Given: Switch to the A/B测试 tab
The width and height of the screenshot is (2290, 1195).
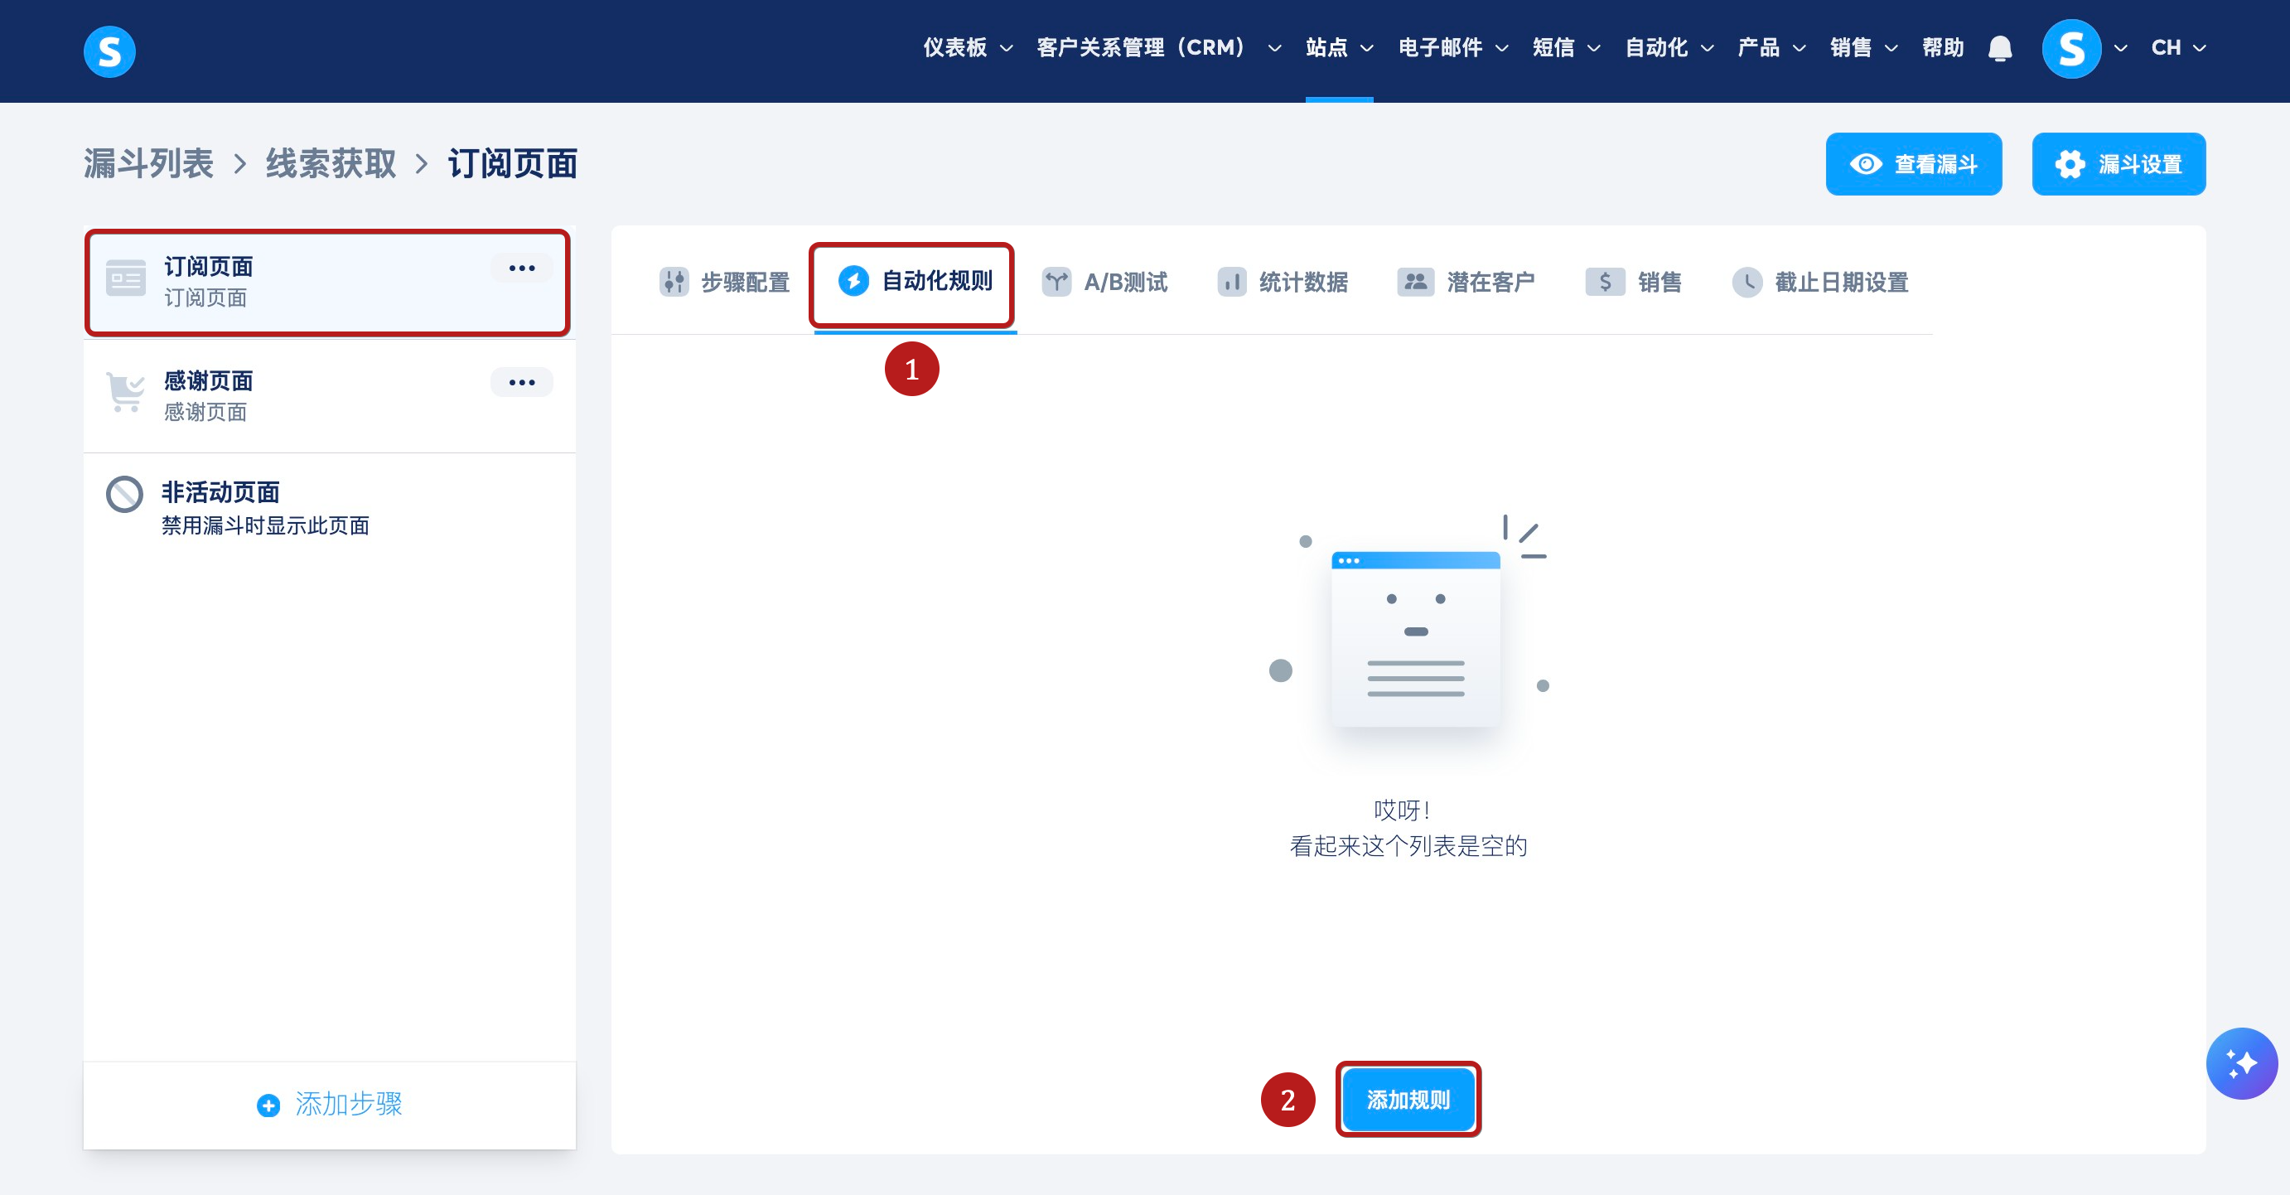Looking at the screenshot, I should click(x=1105, y=282).
